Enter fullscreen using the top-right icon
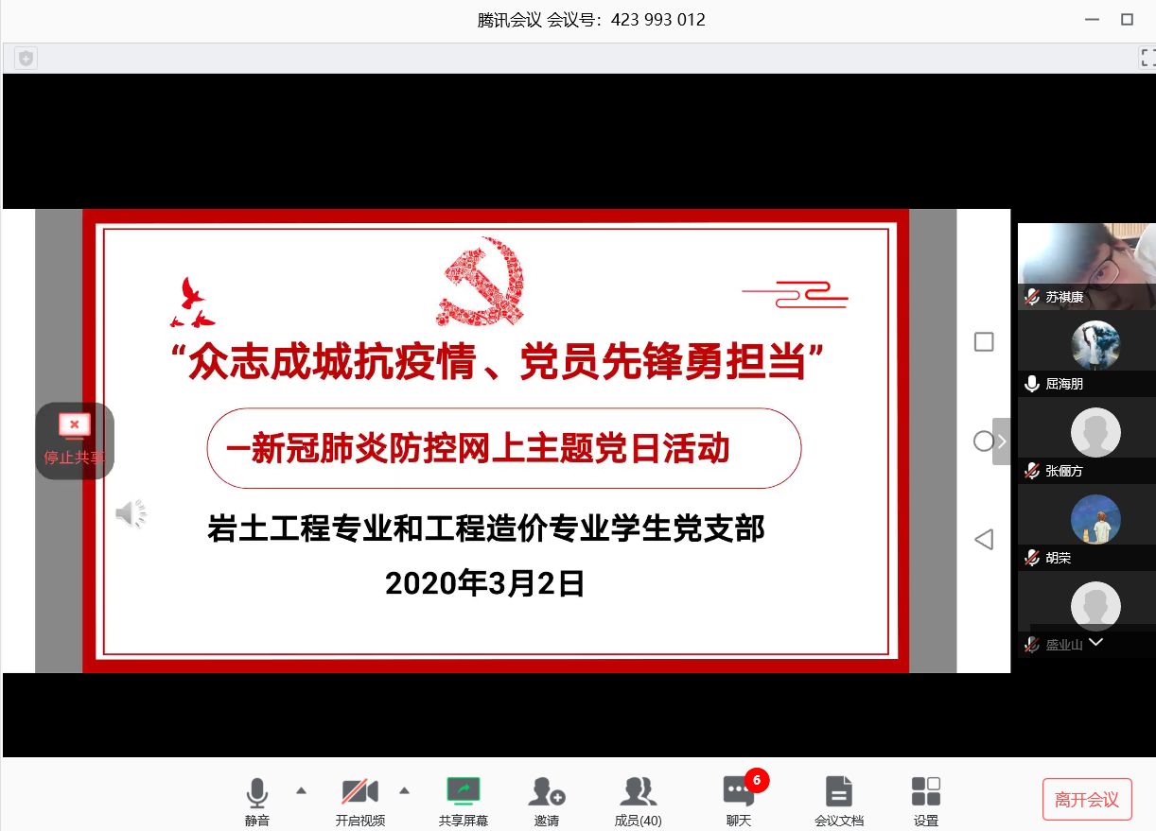Viewport: 1156px width, 831px height. coord(1146,59)
